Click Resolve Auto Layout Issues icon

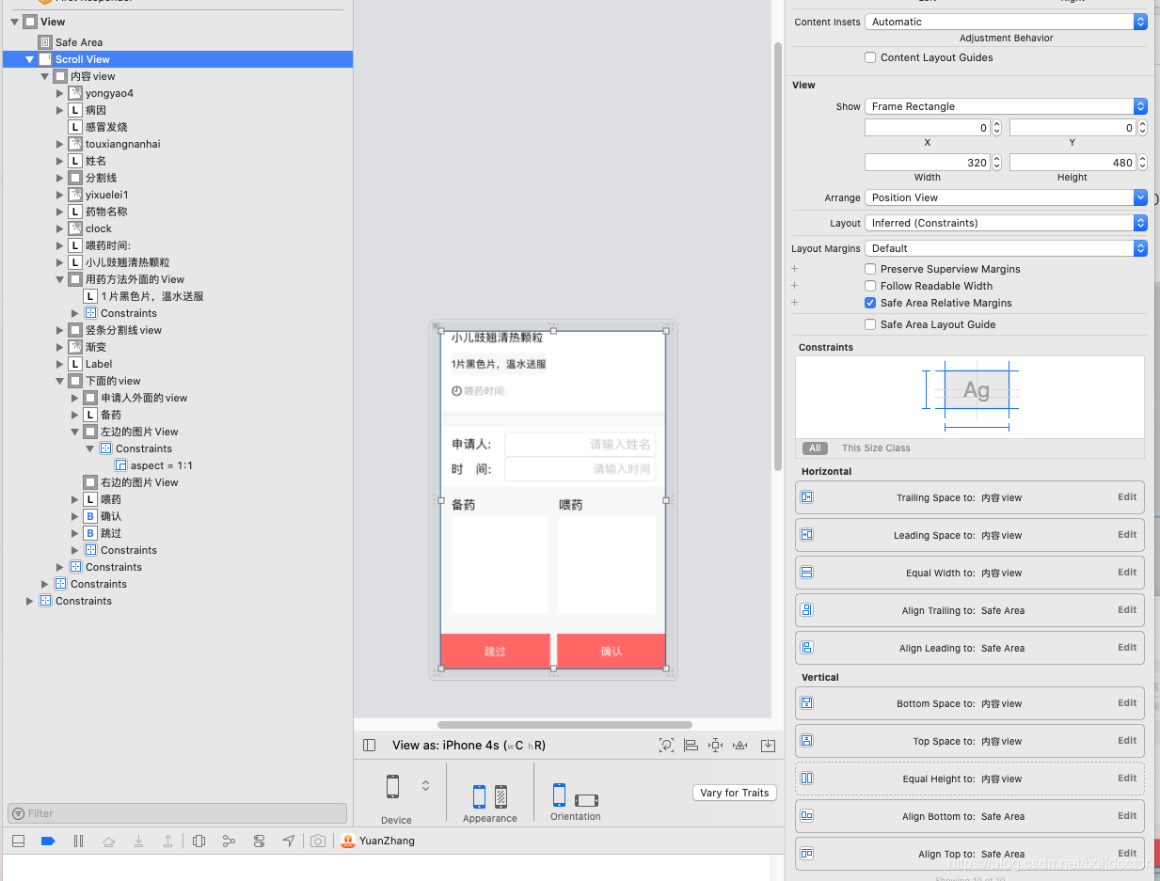[x=739, y=745]
